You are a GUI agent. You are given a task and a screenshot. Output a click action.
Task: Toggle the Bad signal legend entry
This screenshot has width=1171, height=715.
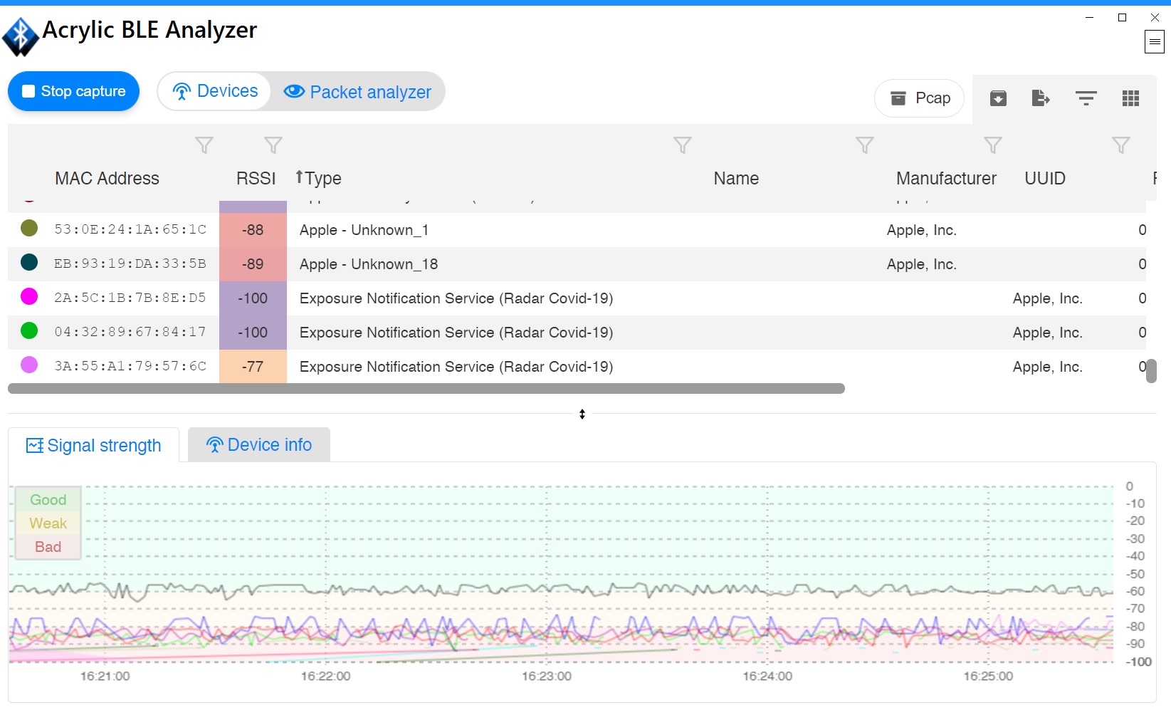click(48, 547)
